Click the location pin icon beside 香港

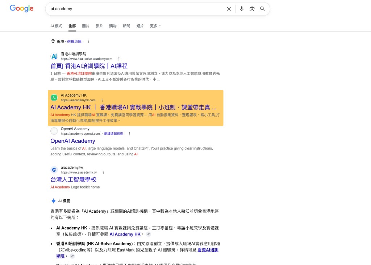(53, 41)
